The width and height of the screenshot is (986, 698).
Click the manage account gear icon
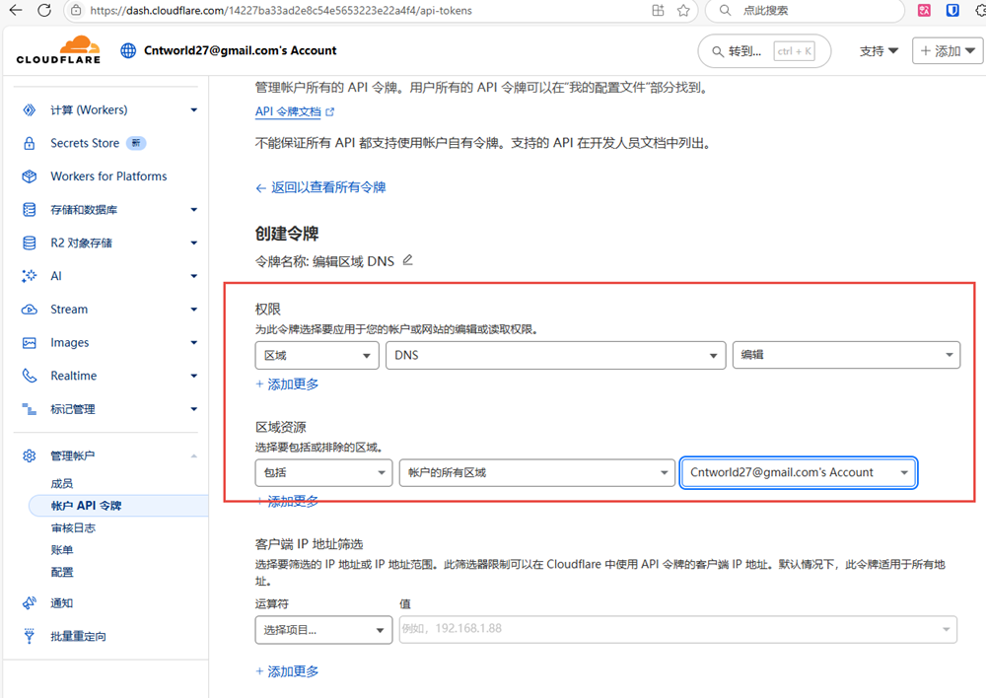[x=29, y=455]
